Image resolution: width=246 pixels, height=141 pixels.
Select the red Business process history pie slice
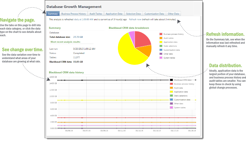(x=142, y=39)
